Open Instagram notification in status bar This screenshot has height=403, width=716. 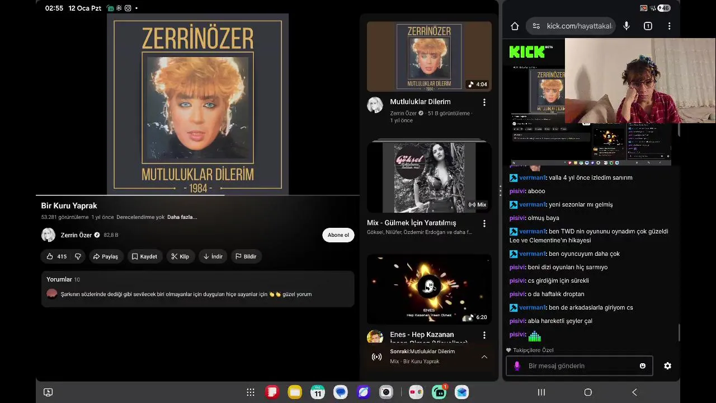[x=128, y=8]
